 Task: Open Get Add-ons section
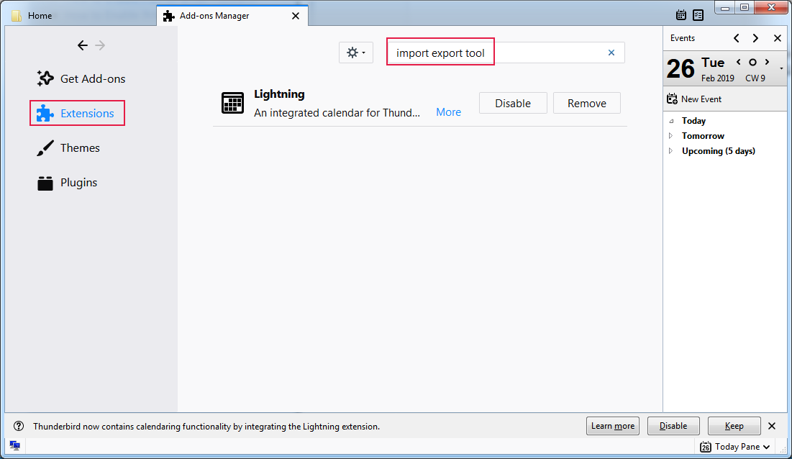tap(81, 78)
